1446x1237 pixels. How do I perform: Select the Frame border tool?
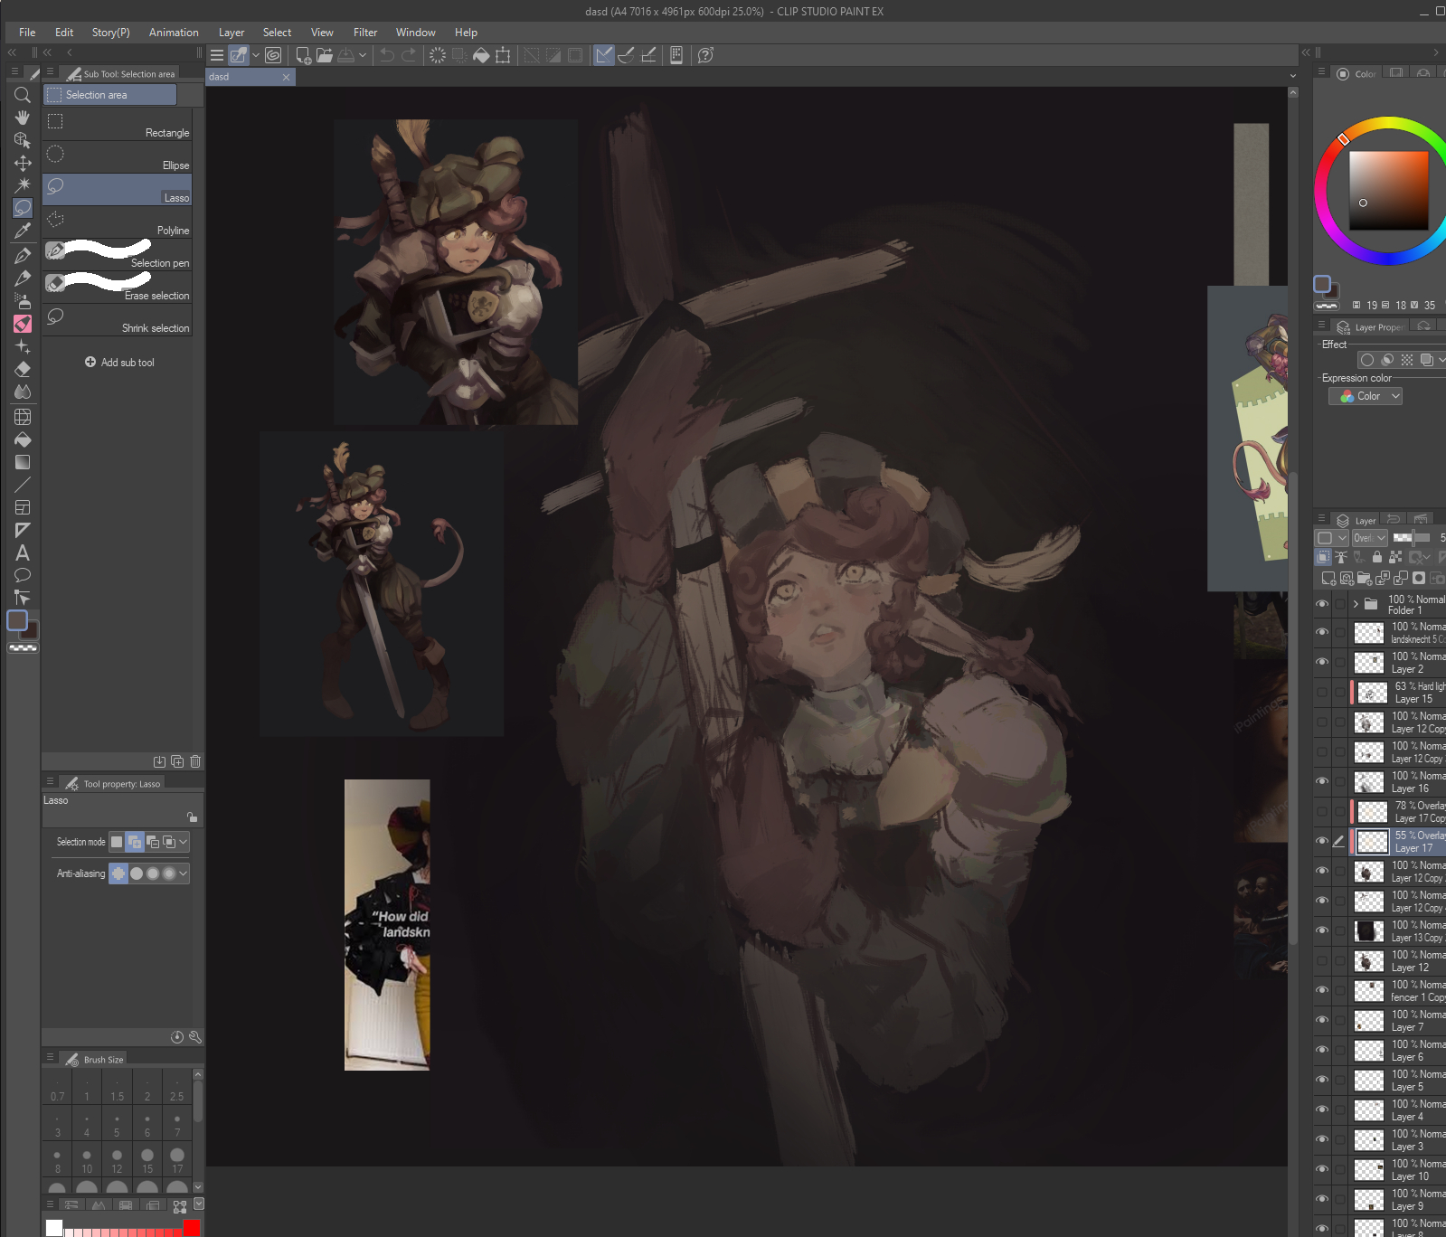point(23,507)
